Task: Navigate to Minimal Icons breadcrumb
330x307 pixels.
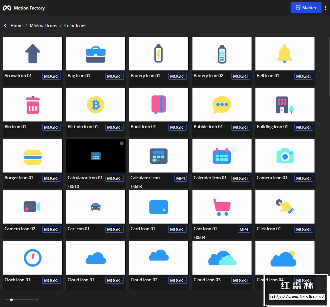Action: click(x=43, y=25)
